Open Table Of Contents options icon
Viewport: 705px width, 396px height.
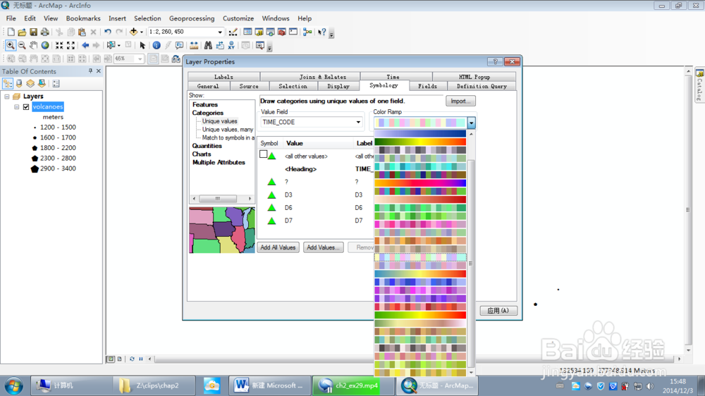(56, 84)
